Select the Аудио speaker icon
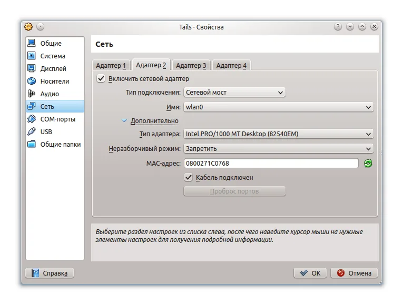Image resolution: width=403 pixels, height=305 pixels. tap(32, 94)
